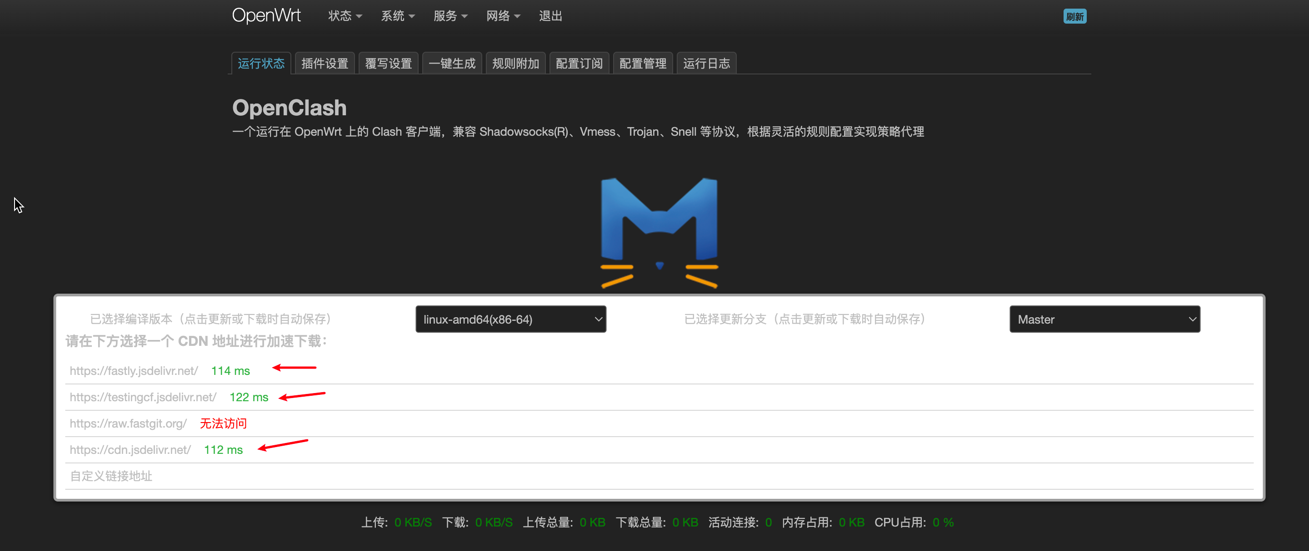Open the 规则附加 tab
This screenshot has width=1309, height=551.
(x=515, y=63)
